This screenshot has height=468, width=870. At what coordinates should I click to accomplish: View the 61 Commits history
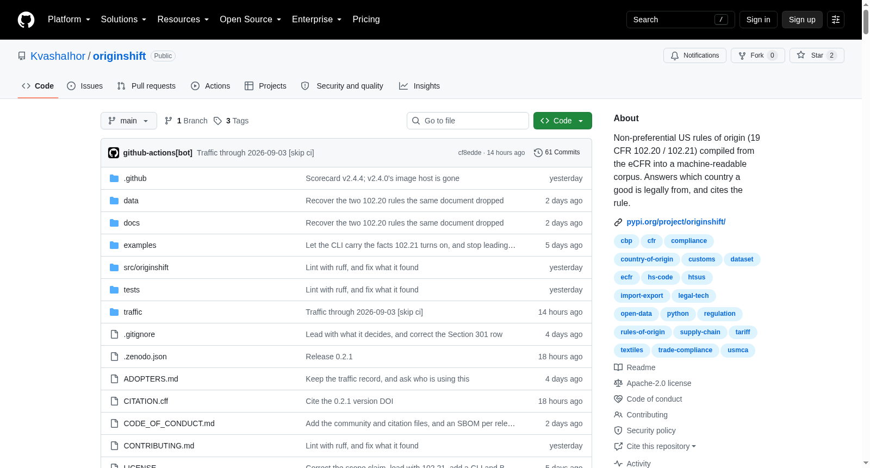click(x=557, y=152)
